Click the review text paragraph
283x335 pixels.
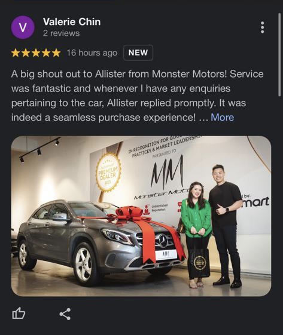137,96
